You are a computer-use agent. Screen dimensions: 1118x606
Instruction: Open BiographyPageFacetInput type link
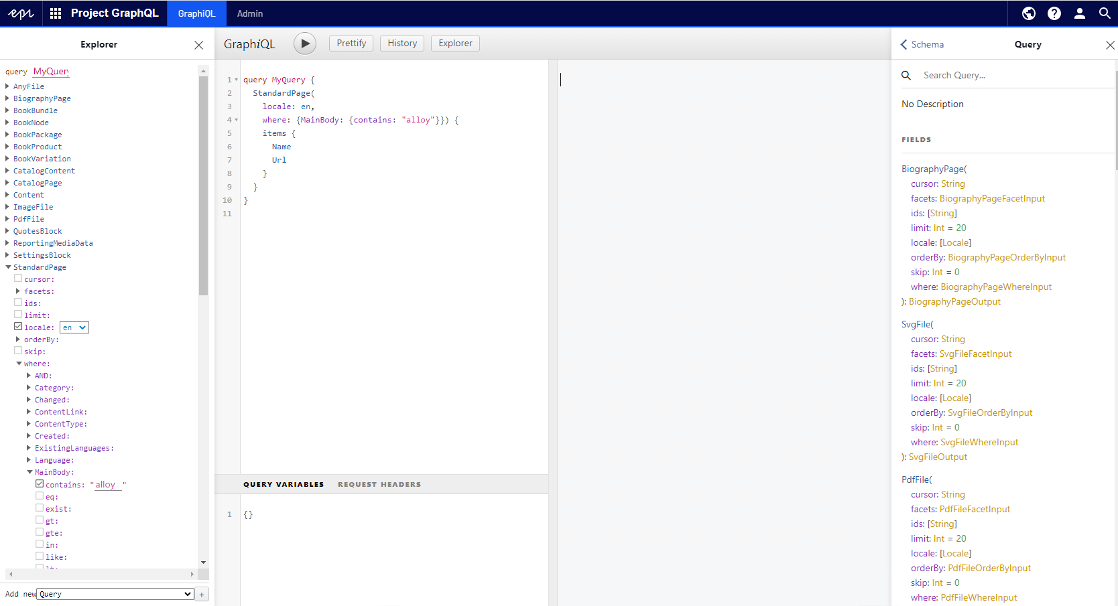pos(992,198)
